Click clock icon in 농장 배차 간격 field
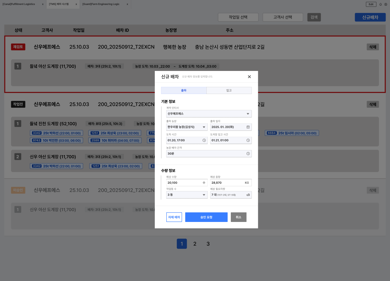Viewport: 390px width, 281px height. coord(248,153)
